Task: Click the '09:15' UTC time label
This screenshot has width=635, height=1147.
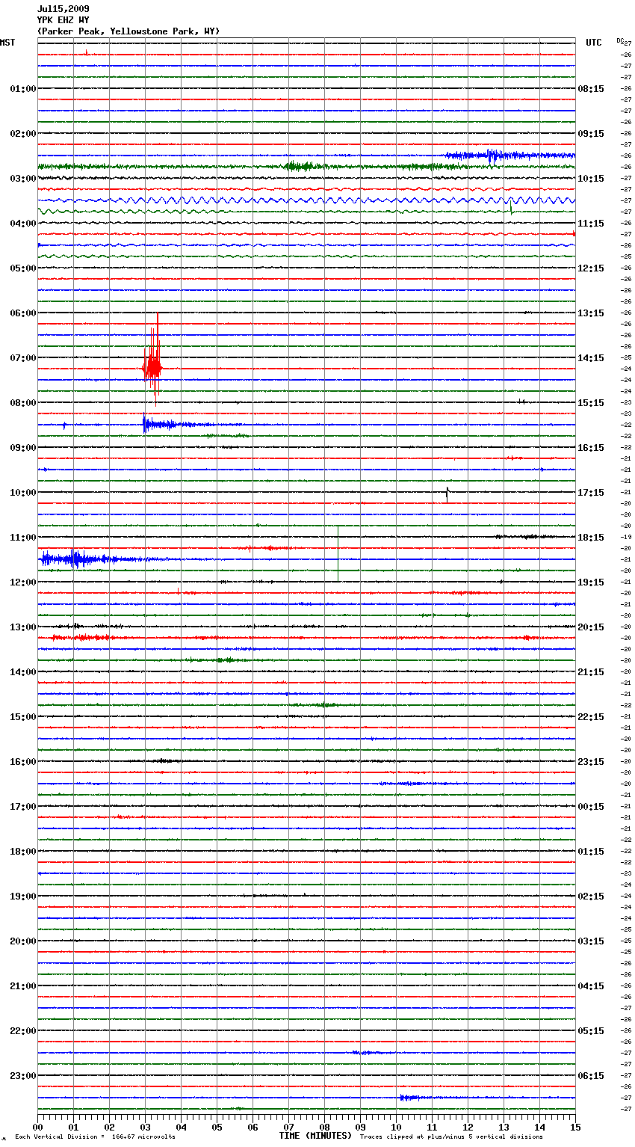Action: click(591, 134)
